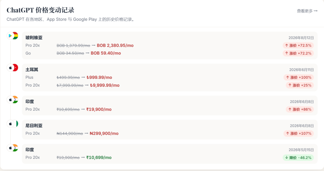Image resolution: width=324 pixels, height=171 pixels.
Task: Click the India flag for 2026年6月8日 entry
Action: [16, 100]
